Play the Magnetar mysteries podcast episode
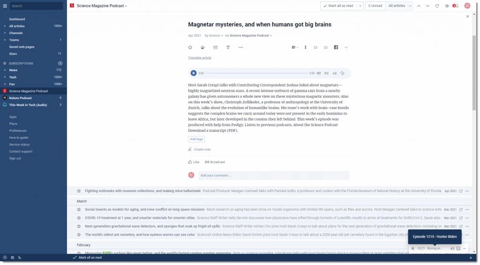 194,73
